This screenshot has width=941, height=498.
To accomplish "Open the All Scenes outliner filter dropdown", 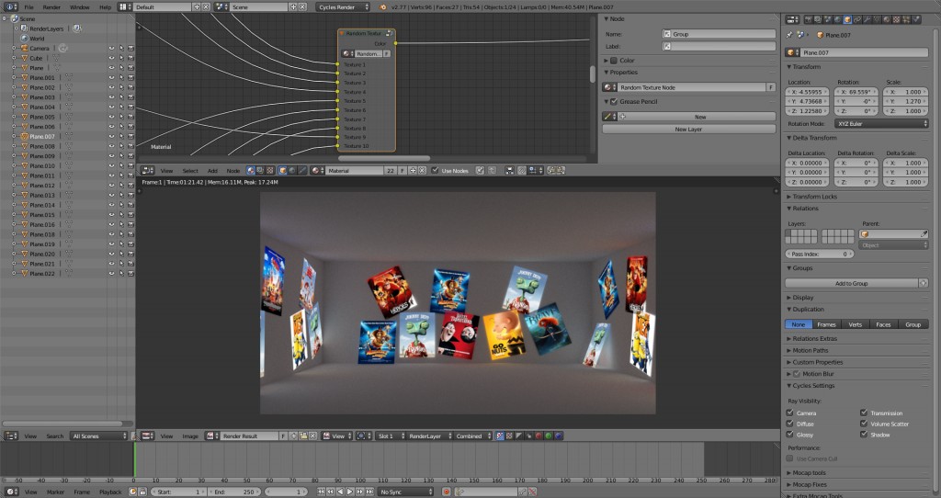I will [99, 436].
